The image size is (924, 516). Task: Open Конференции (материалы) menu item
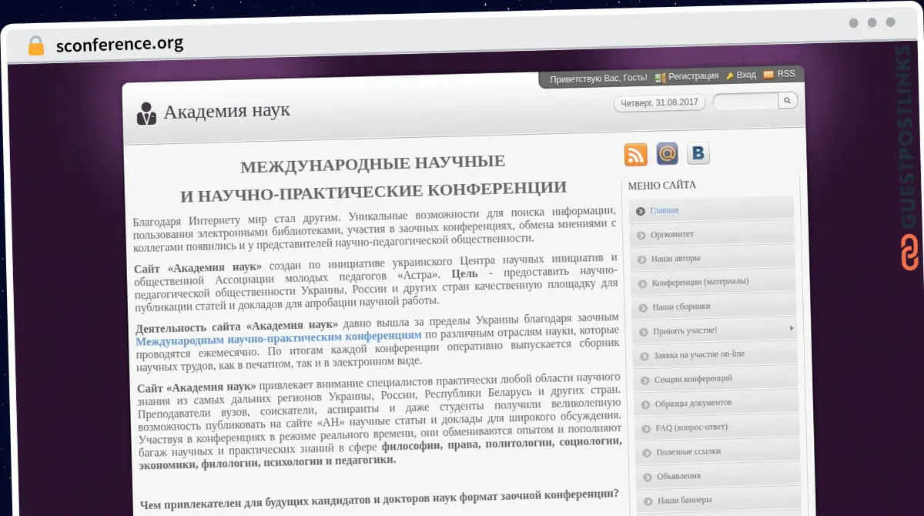700,282
